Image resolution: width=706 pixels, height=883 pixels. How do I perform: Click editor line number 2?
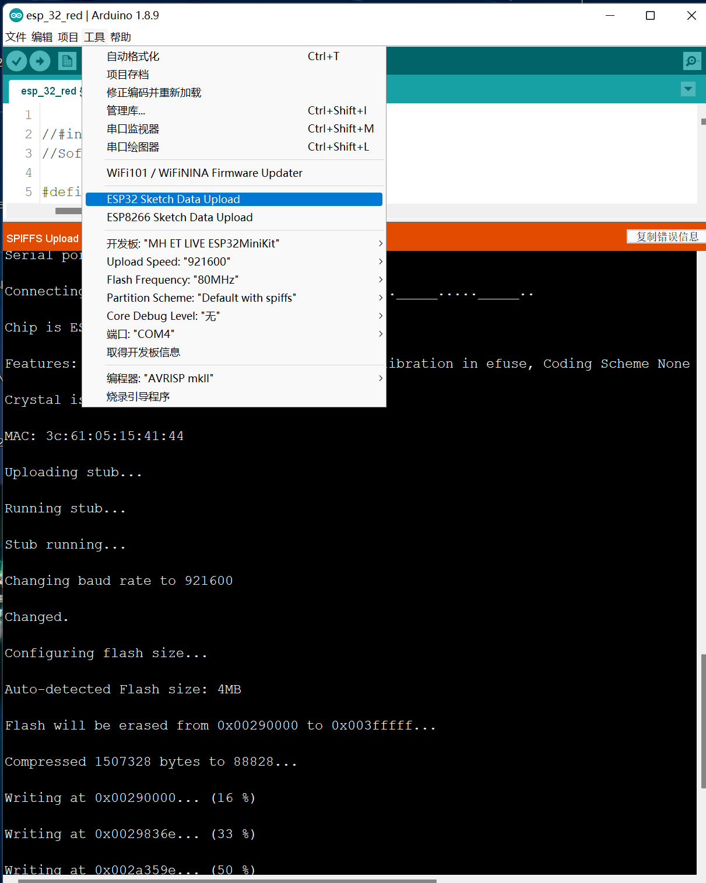pos(29,134)
